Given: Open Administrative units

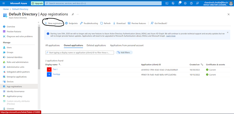Looking at the screenshot, I should 16,67.
